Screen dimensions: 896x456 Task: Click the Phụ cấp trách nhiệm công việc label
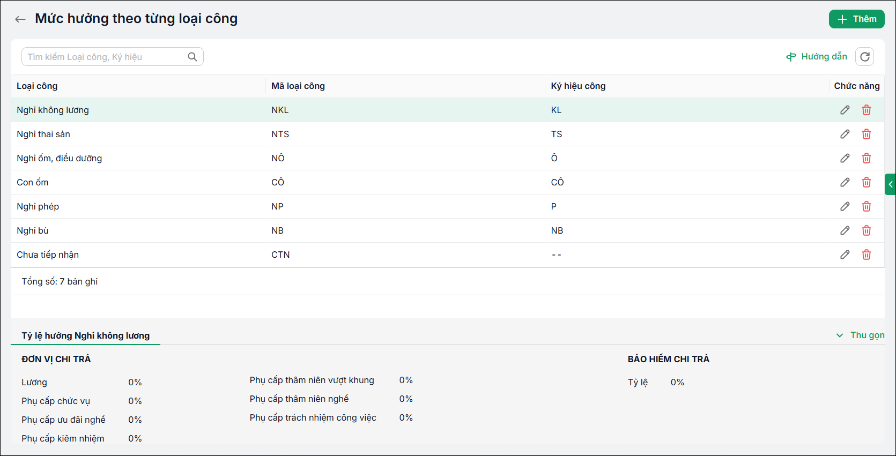313,417
